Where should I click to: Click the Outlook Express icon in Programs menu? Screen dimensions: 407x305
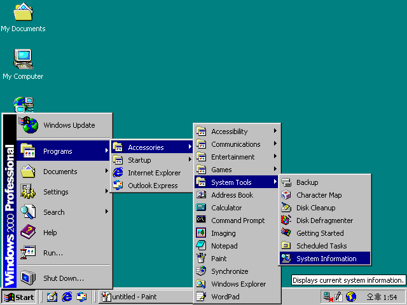pos(118,185)
